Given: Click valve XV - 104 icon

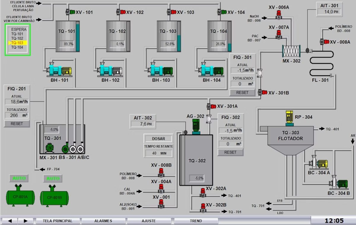Looking at the screenshot, I should pyautogui.click(x=222, y=12).
